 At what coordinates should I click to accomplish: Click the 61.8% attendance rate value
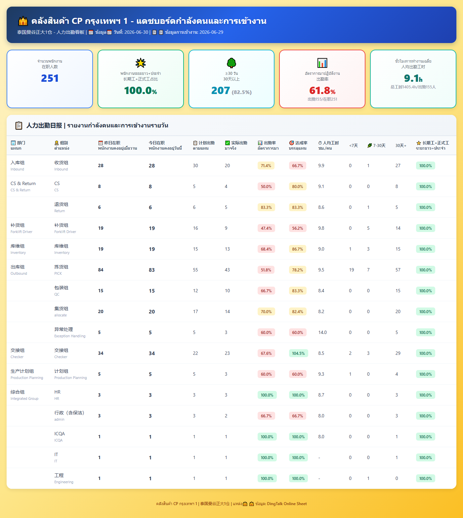322,90
